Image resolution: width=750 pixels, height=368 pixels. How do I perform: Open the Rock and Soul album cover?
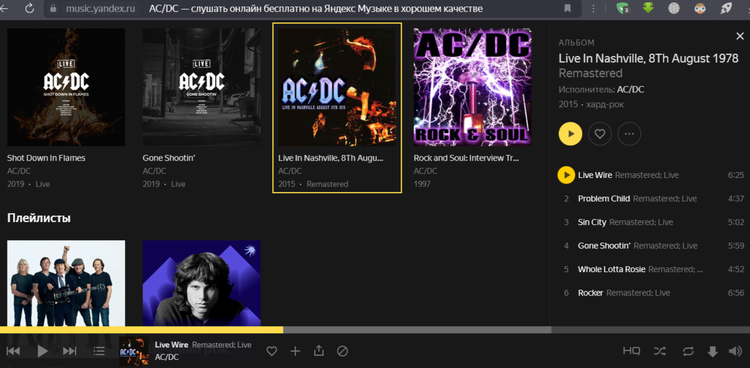[473, 87]
